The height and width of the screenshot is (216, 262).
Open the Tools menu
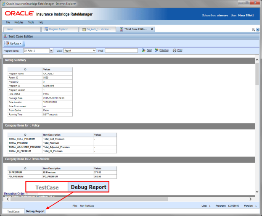point(31,22)
